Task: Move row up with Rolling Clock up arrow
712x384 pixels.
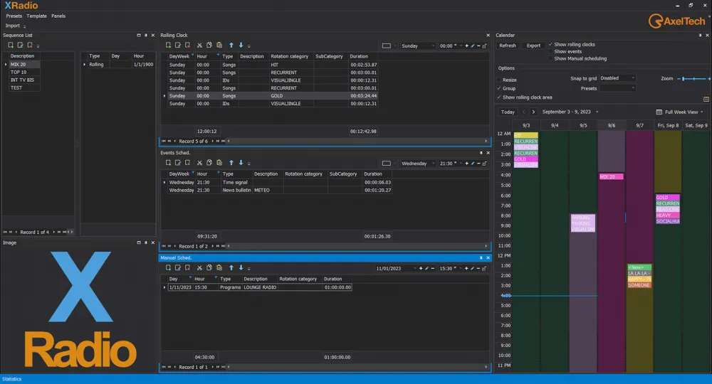Action: [x=231, y=46]
